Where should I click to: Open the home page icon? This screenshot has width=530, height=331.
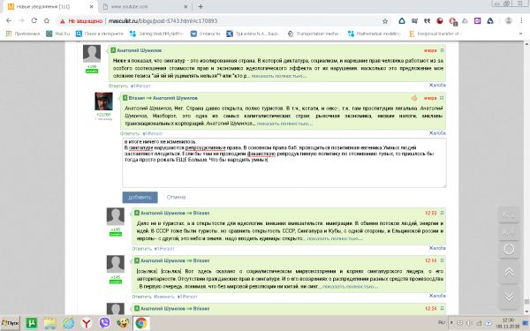[x=47, y=20]
